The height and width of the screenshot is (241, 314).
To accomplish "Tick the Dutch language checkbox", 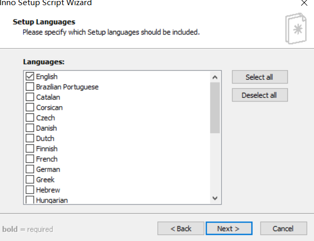I will pos(30,138).
